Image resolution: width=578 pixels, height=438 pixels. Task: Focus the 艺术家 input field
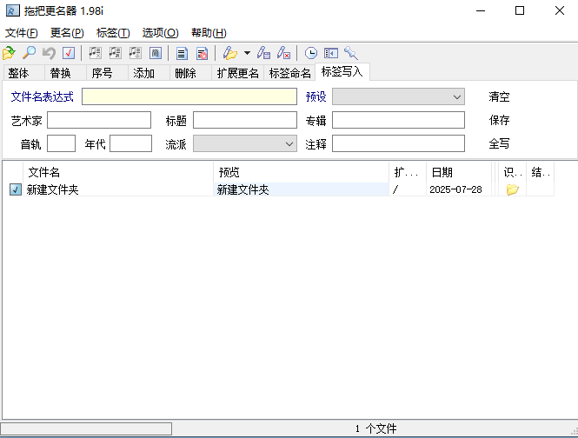[x=99, y=120]
